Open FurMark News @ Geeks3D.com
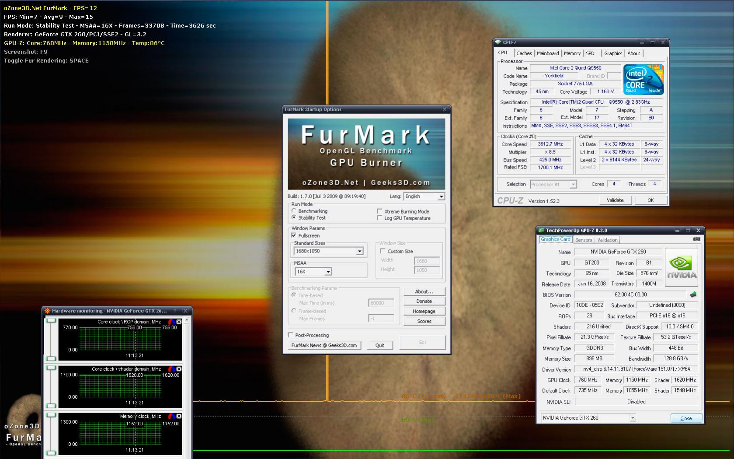This screenshot has width=734, height=459. coord(324,345)
